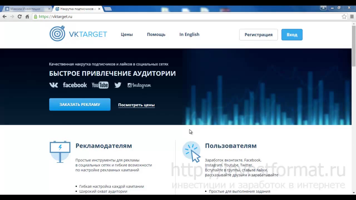Reload the page with refresh icon
Screen dimensions: 356x200
[19, 17]
